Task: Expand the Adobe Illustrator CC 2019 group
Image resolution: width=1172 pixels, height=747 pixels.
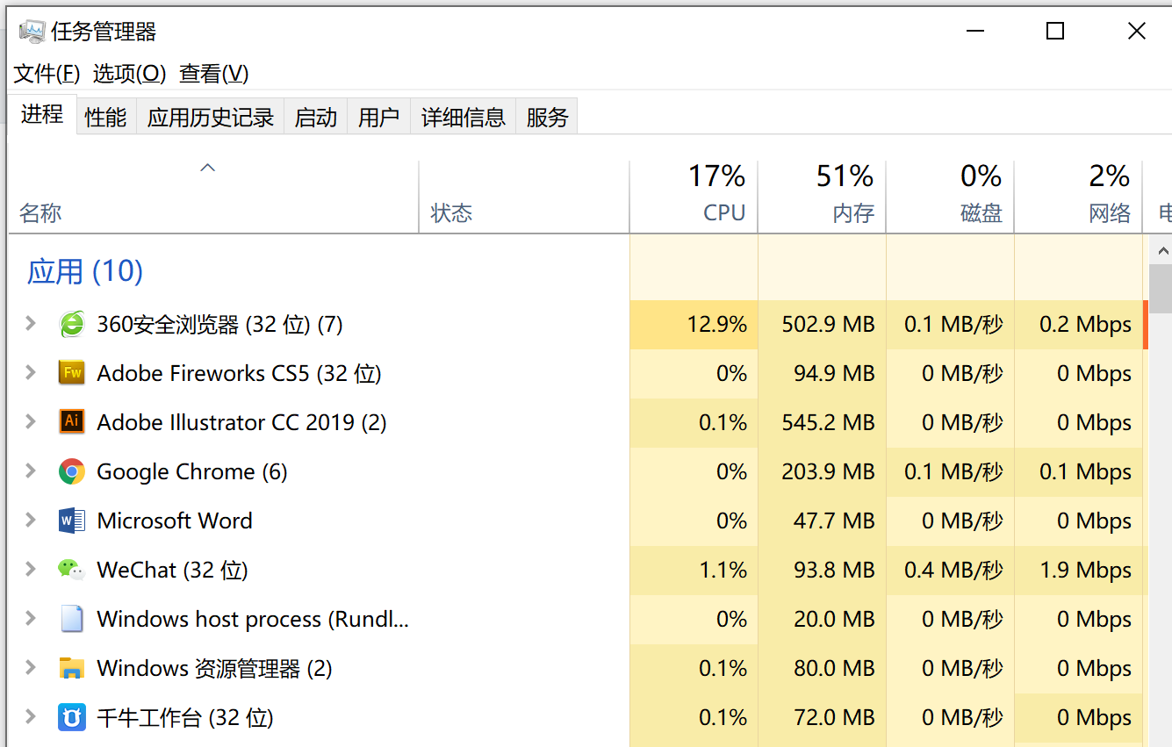Action: tap(31, 422)
